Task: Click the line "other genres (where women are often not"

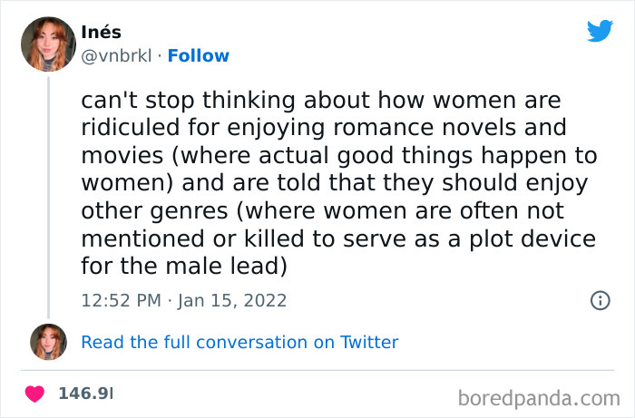Action: pyautogui.click(x=322, y=210)
